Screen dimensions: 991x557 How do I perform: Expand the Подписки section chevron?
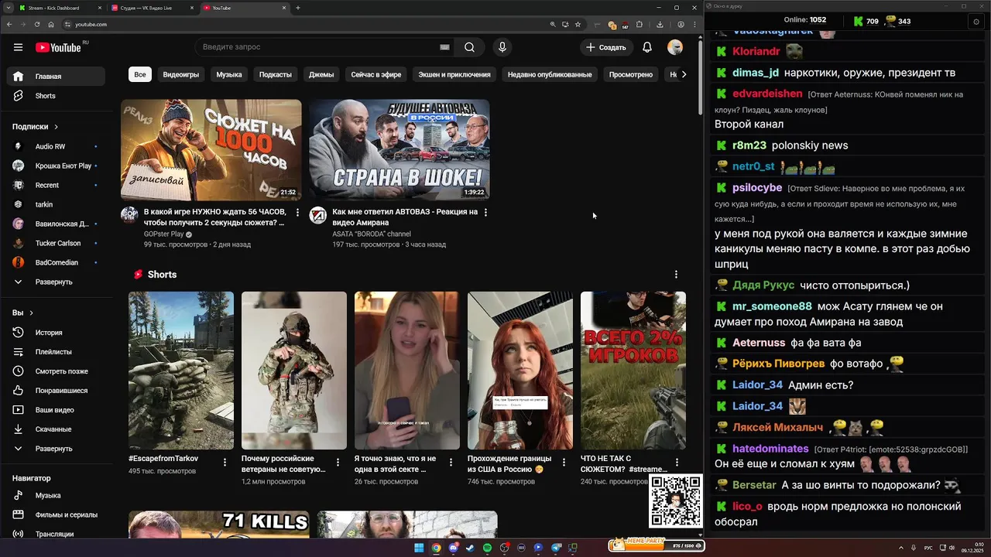pyautogui.click(x=56, y=127)
